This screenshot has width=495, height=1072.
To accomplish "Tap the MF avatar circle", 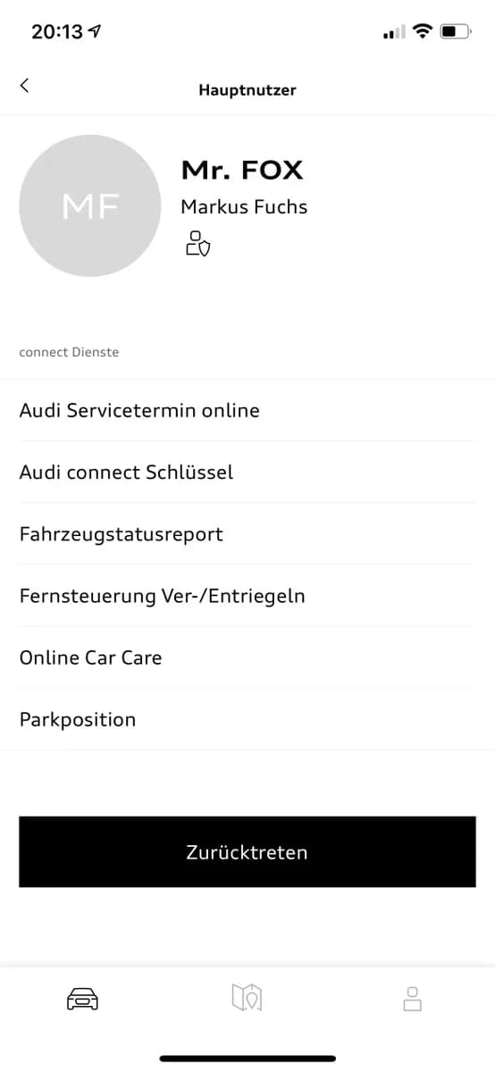I will [90, 206].
